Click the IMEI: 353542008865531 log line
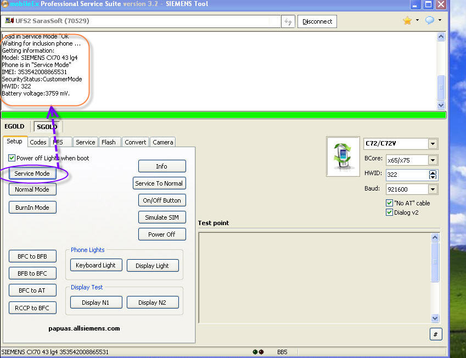 click(x=34, y=72)
